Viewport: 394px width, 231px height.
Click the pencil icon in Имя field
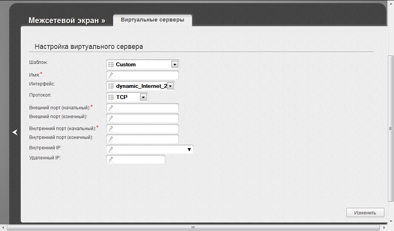point(111,75)
